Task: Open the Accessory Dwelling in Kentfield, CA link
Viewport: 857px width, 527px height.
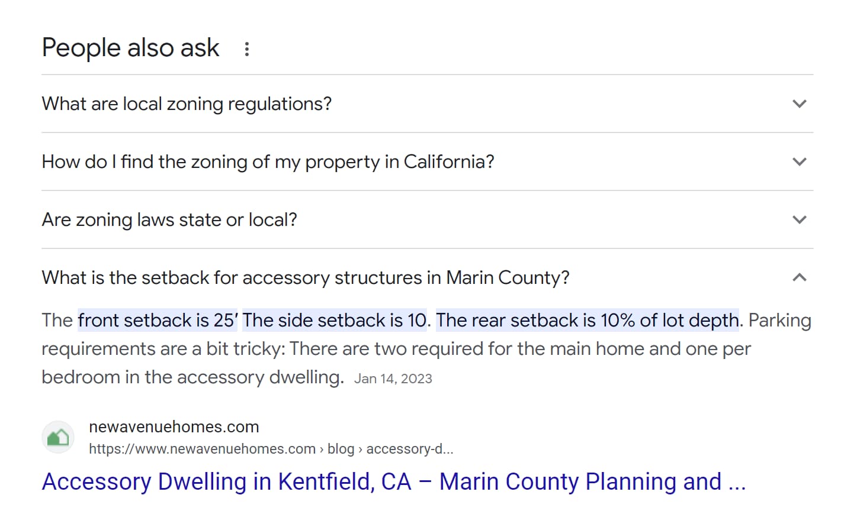Action: pos(393,481)
